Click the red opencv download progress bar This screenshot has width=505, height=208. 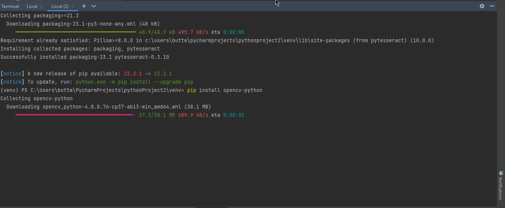pyautogui.click(x=74, y=115)
